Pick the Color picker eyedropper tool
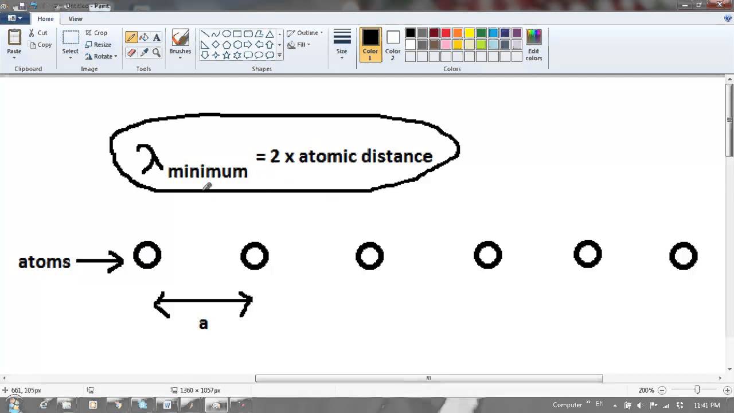The image size is (734, 413). point(144,52)
